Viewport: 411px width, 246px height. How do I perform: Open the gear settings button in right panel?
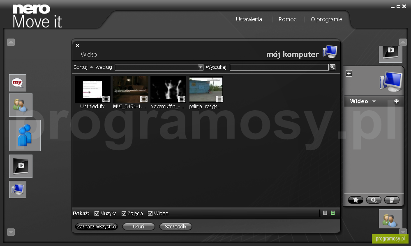click(374, 200)
